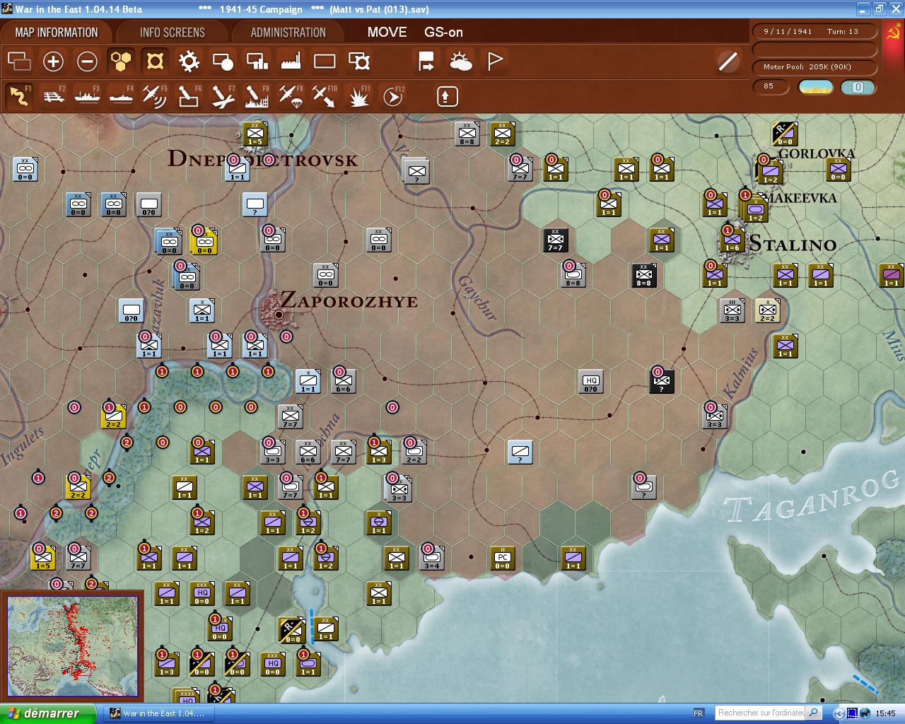
Task: Click the fort levels gear-like icon
Action: (189, 62)
